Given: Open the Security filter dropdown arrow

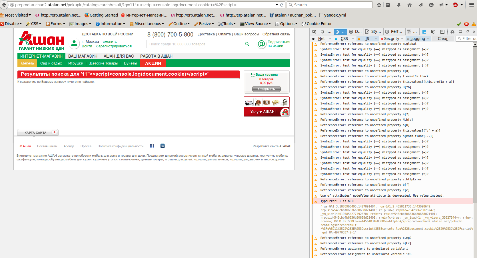Looking at the screenshot, I should pyautogui.click(x=402, y=39).
